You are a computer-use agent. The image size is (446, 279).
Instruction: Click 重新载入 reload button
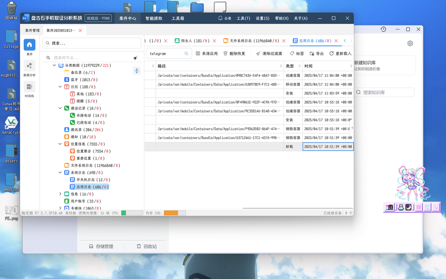tap(340, 54)
